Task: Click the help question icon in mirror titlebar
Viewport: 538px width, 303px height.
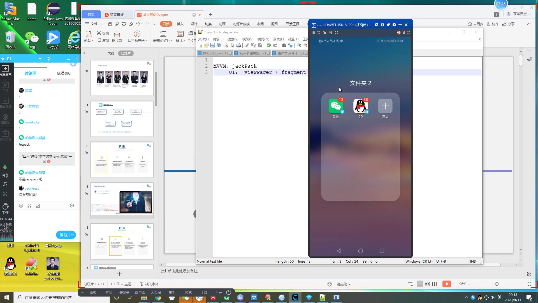Action: 394,25
